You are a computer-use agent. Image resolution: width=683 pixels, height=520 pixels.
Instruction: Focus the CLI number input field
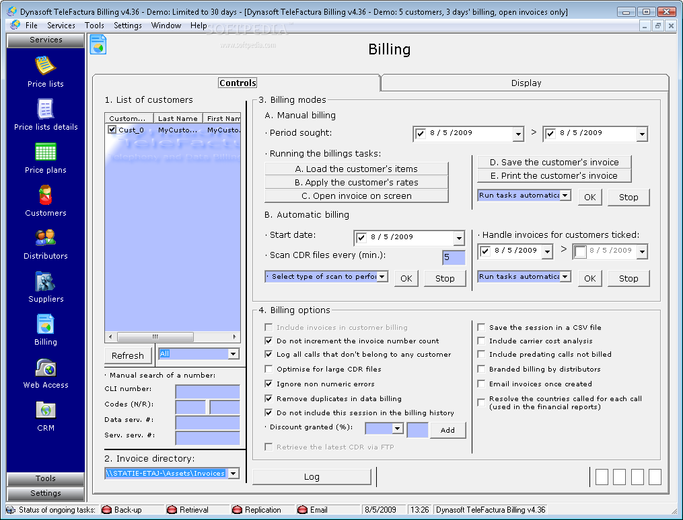207,390
